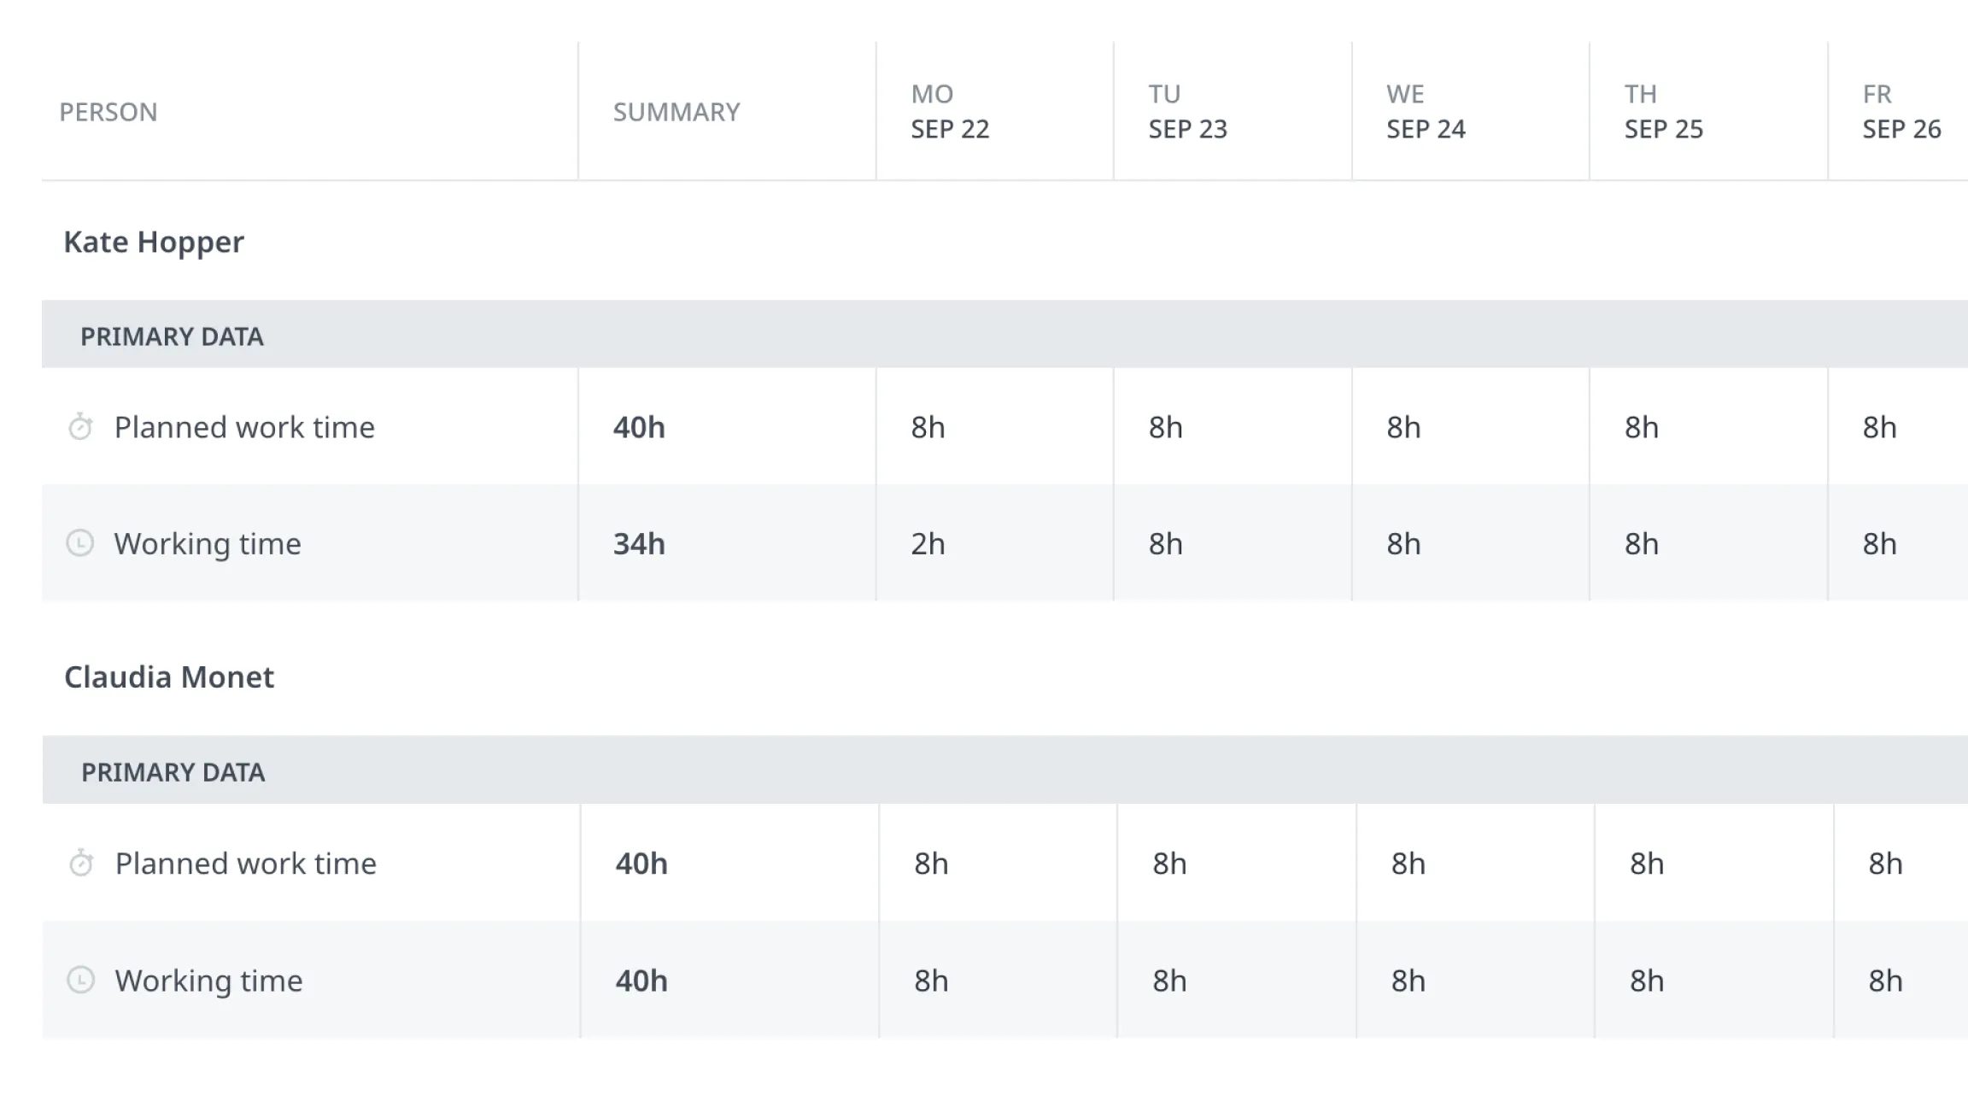Click Claudia Monet's planned work time stopwatch icon
This screenshot has height=1107, width=1968.
(x=81, y=863)
